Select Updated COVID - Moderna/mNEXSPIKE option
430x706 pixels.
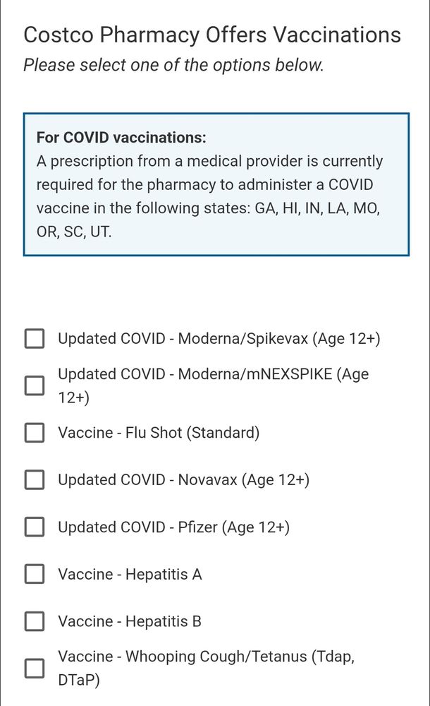pyautogui.click(x=34, y=385)
